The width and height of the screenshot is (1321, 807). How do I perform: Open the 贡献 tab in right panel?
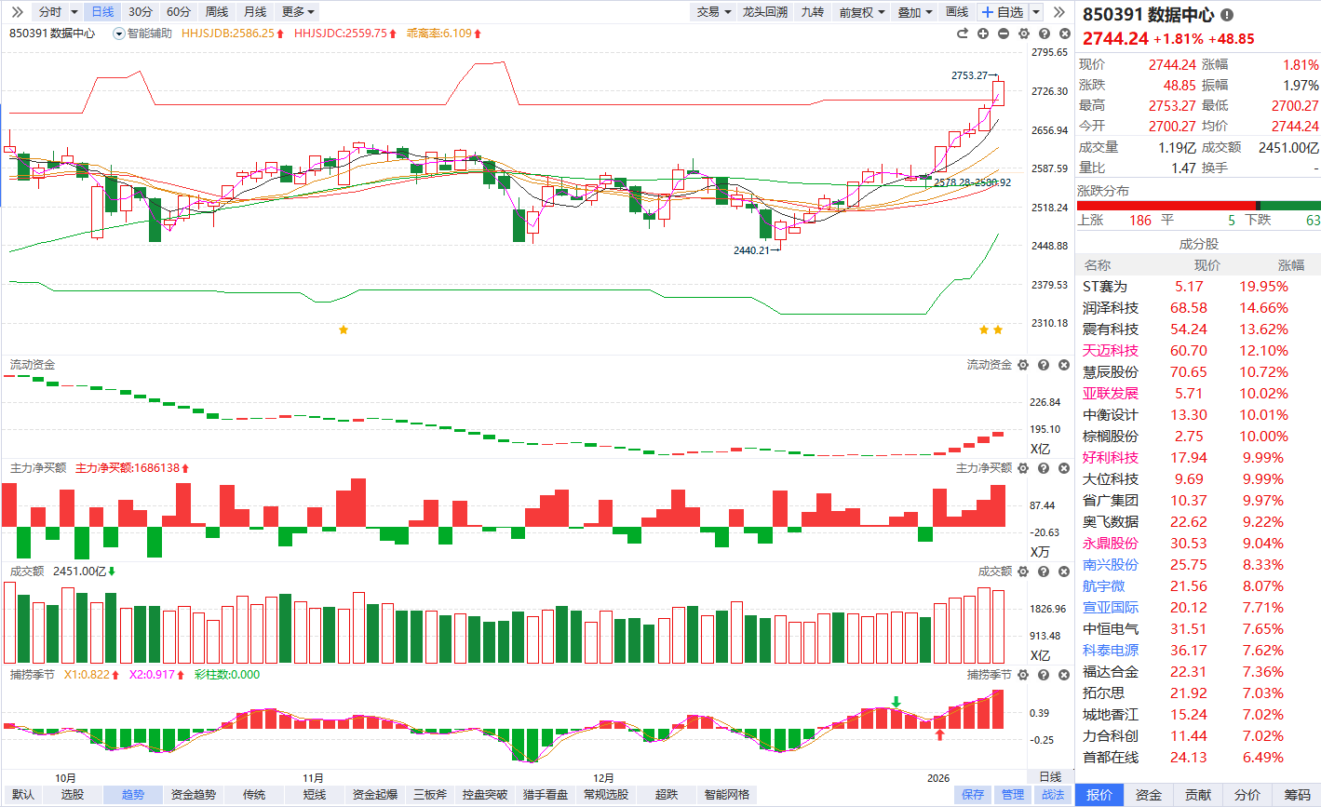tap(1198, 795)
